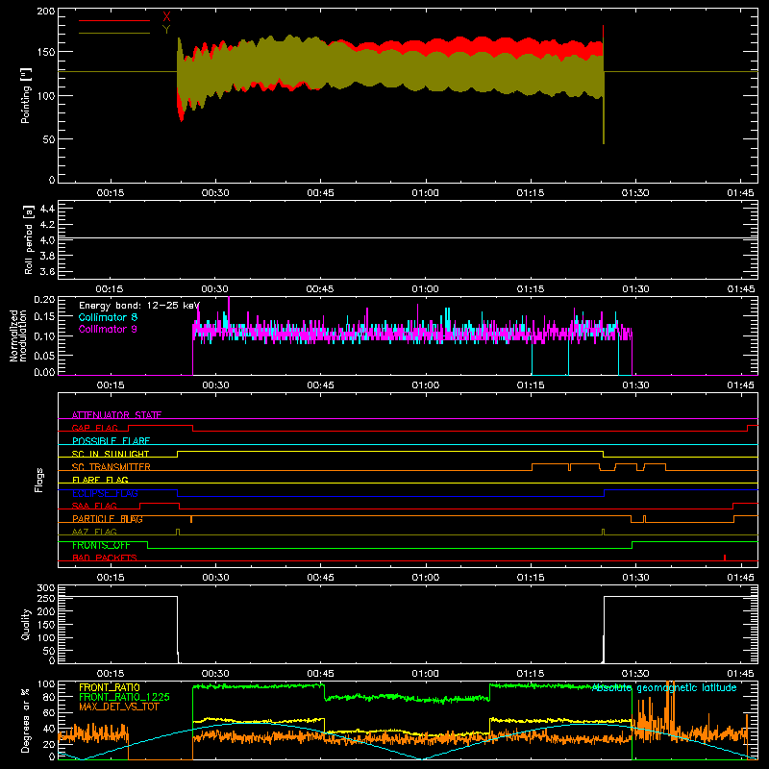The image size is (769, 769).
Task: Click the cyan "Collimator 8" legend entry
Action: coord(108,317)
